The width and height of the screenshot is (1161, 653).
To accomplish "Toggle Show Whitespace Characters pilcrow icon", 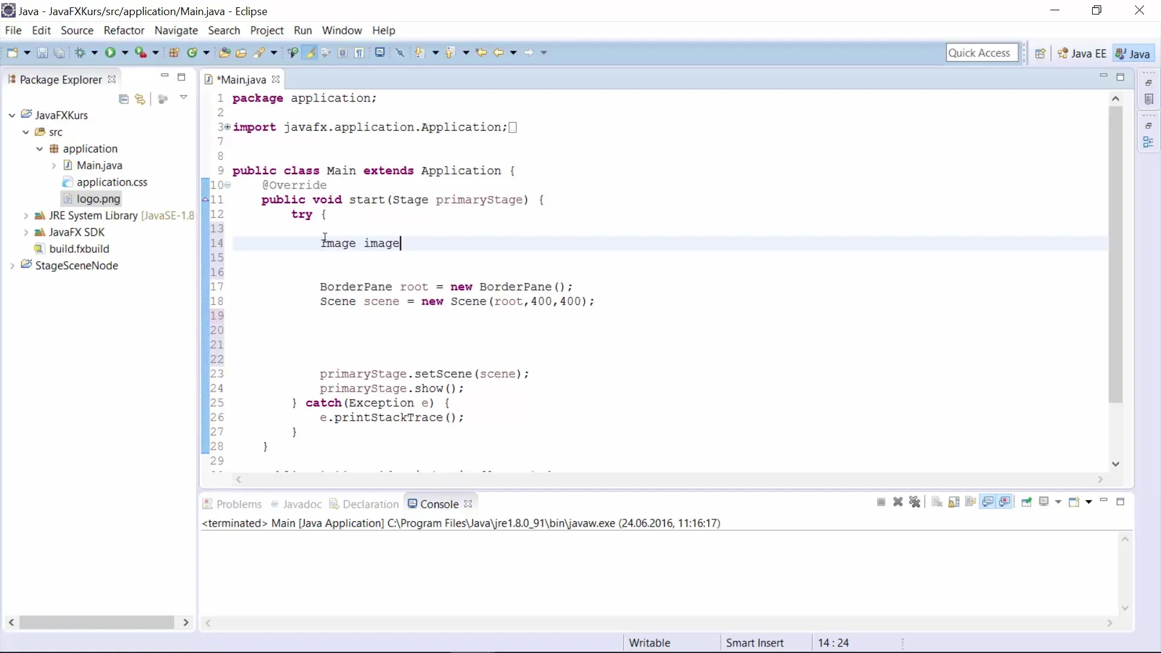I will pyautogui.click(x=359, y=53).
